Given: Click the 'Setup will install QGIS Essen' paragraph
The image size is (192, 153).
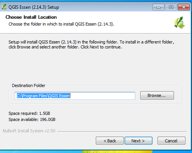Looking at the screenshot, I should pos(91,44).
